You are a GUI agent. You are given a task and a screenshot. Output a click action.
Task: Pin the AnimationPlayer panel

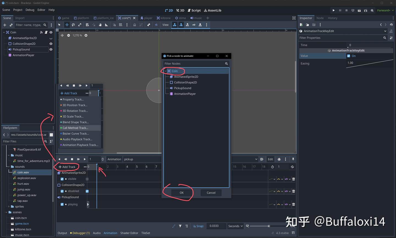[x=293, y=159]
